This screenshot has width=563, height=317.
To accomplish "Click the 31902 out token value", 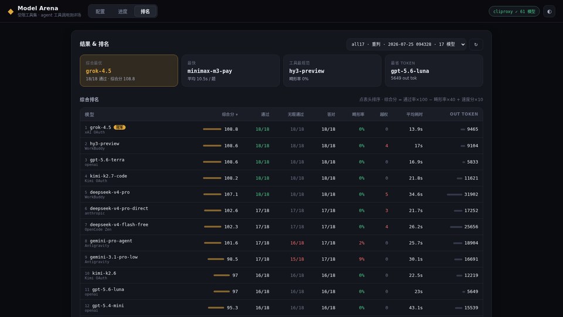I will (471, 194).
